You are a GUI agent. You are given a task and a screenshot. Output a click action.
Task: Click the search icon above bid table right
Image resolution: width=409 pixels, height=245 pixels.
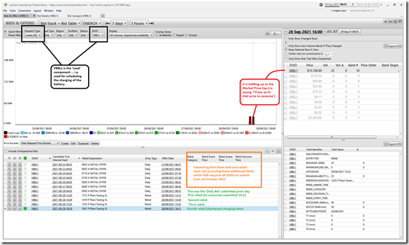click(267, 151)
